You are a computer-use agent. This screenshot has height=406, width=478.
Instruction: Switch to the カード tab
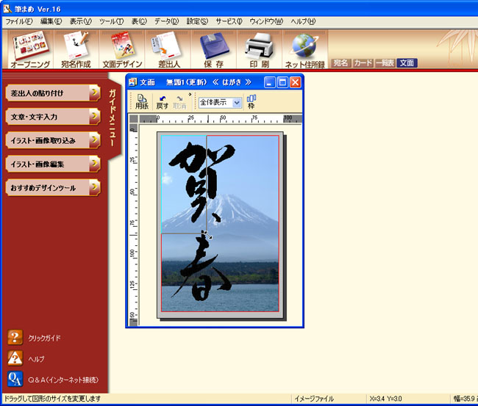coord(363,63)
